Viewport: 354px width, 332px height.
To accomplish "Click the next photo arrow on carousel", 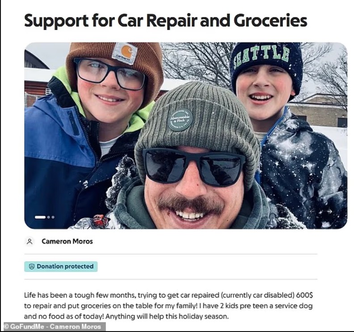I will click(329, 211).
